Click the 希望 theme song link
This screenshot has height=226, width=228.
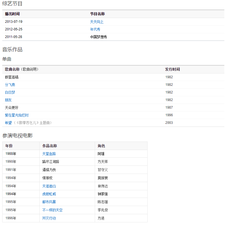[8, 123]
